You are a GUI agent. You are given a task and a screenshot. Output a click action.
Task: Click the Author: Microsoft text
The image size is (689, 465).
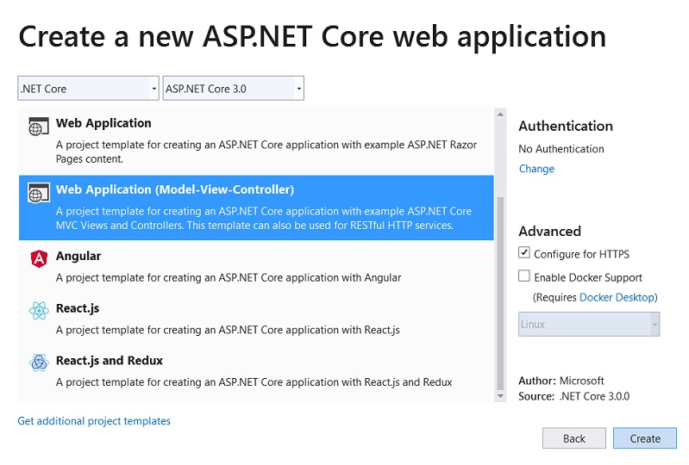point(561,381)
